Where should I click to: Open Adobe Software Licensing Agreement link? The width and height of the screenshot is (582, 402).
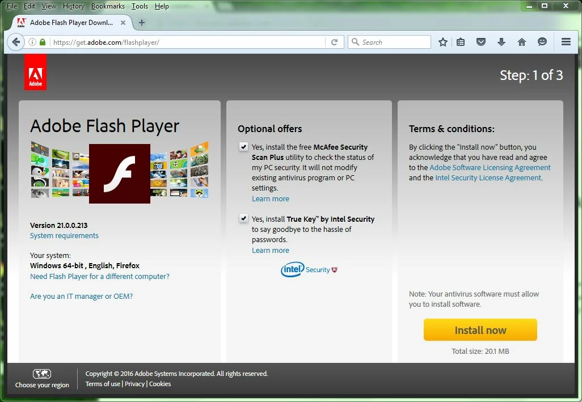click(490, 167)
